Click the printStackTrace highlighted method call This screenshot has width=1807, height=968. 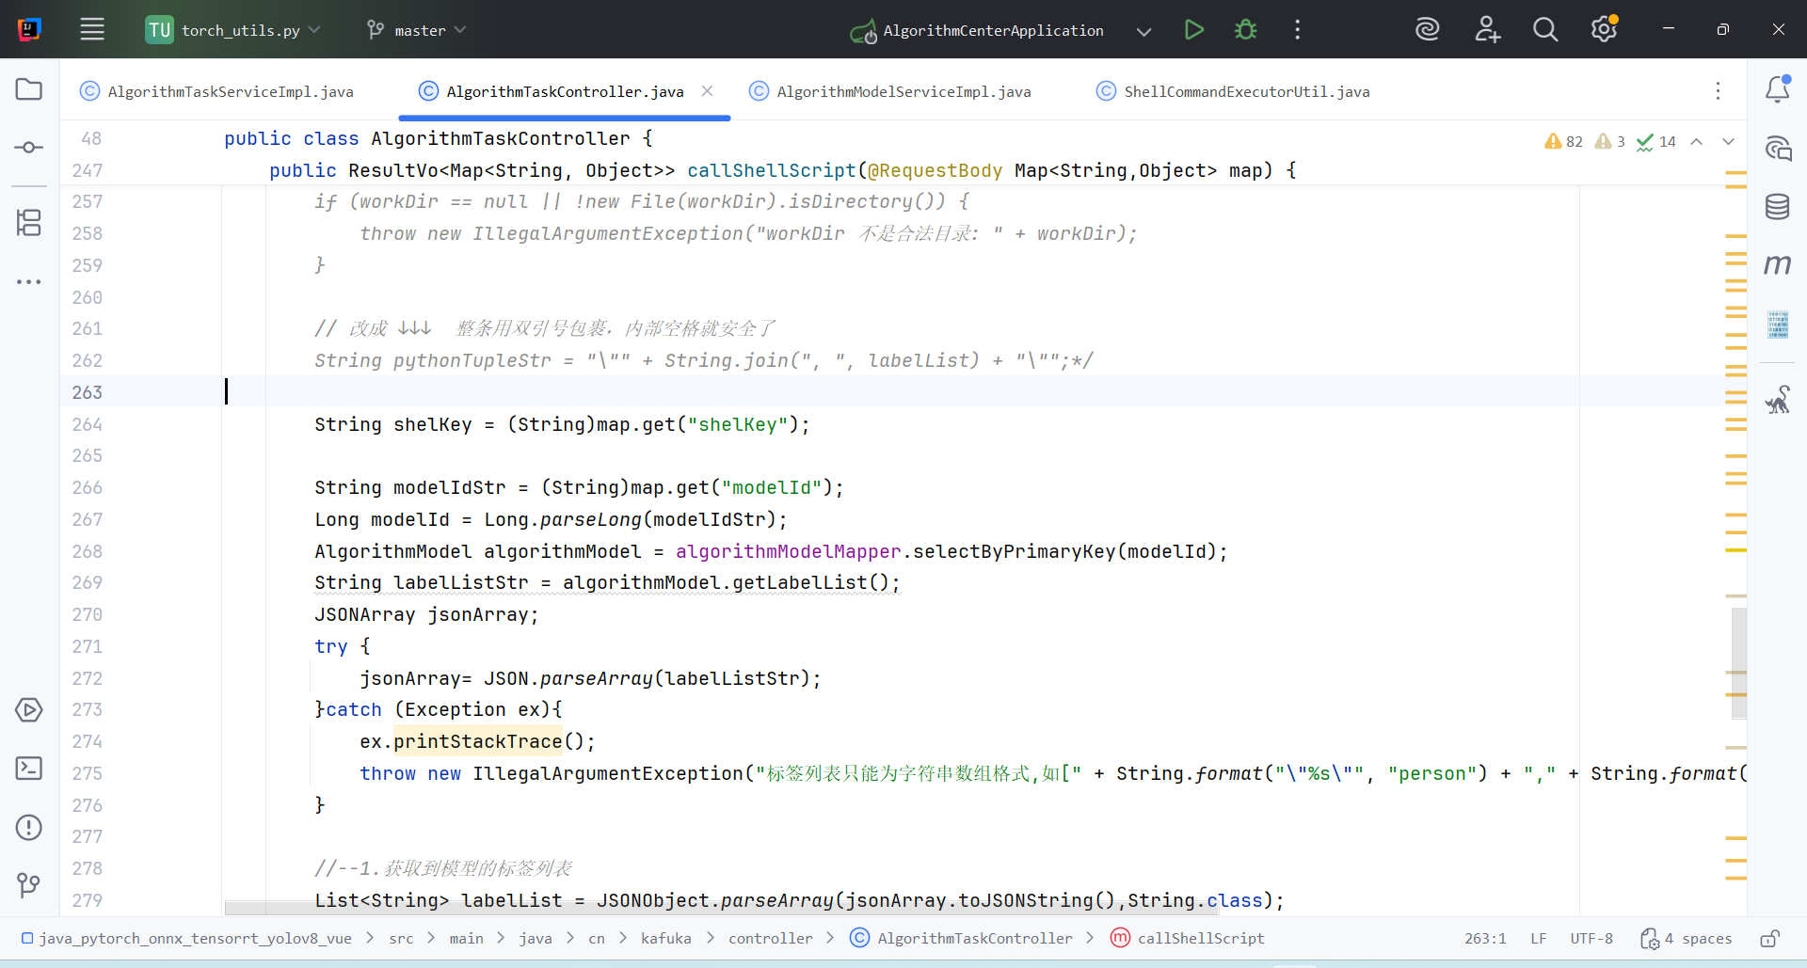(477, 741)
